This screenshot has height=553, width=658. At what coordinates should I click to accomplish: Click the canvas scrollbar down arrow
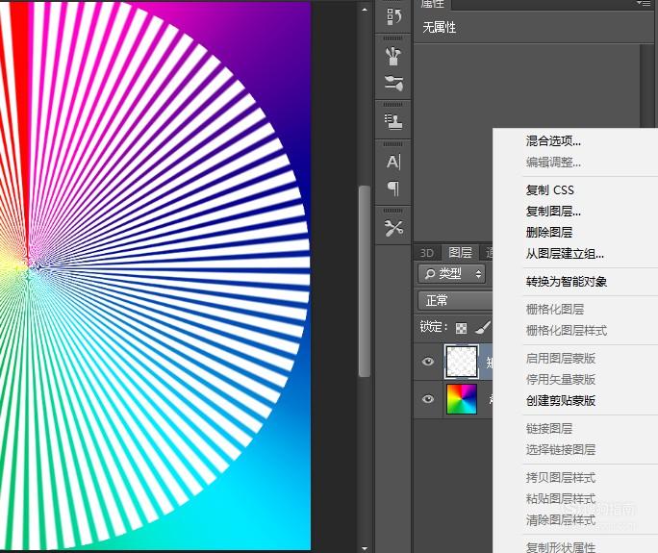point(365,547)
